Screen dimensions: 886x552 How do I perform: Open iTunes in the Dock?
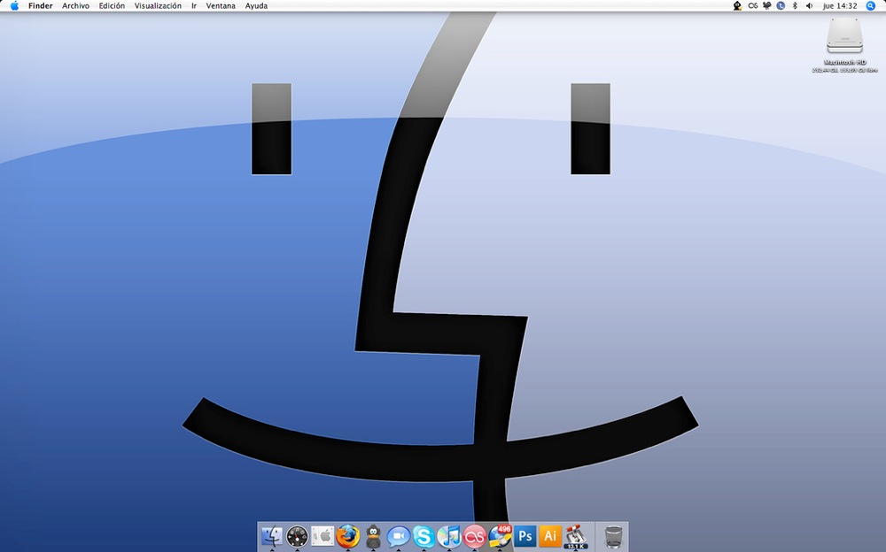click(448, 536)
